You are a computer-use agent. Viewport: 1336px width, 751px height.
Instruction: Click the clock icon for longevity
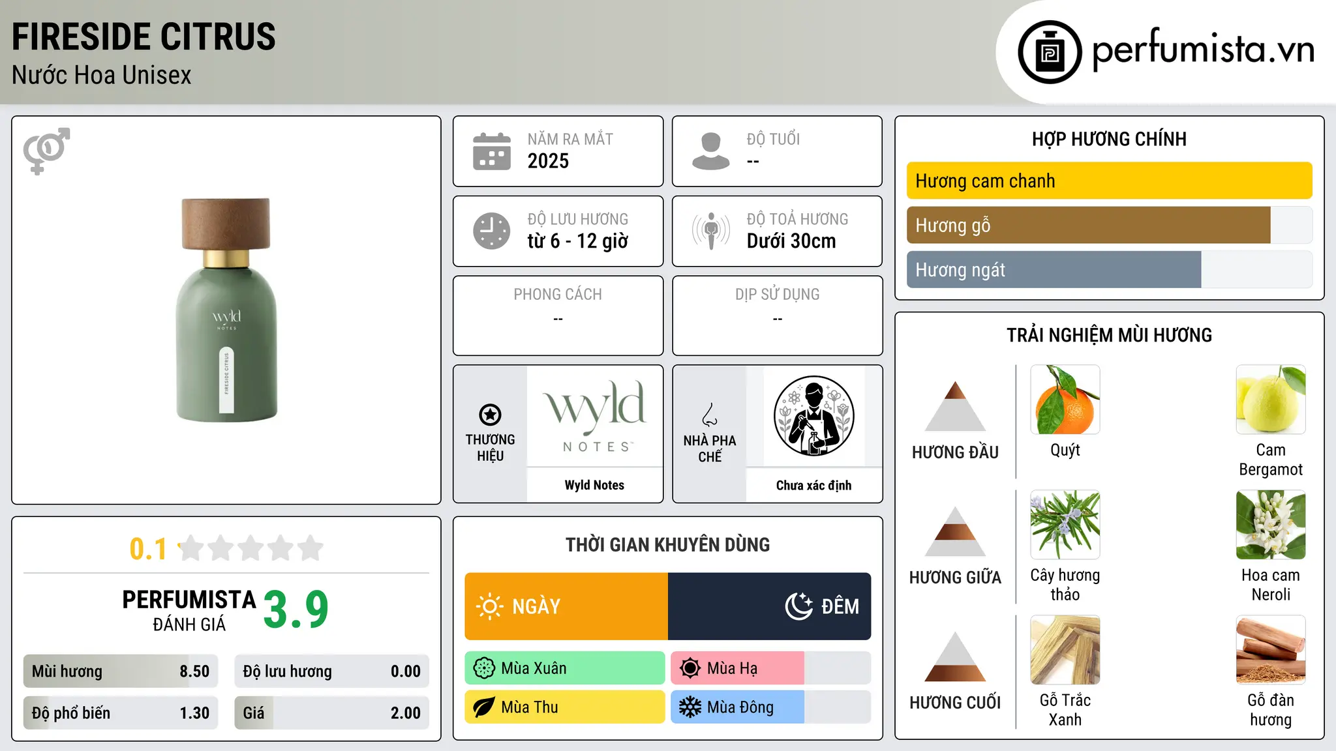tap(492, 231)
